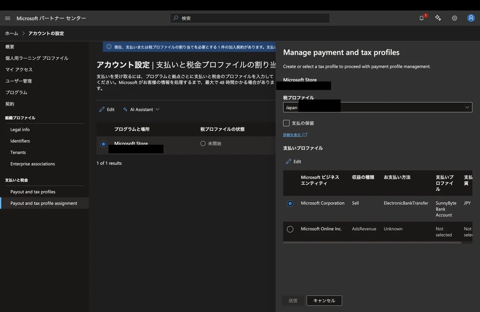
Task: Click the external link icon beside 詳細を表示
Action: click(305, 135)
